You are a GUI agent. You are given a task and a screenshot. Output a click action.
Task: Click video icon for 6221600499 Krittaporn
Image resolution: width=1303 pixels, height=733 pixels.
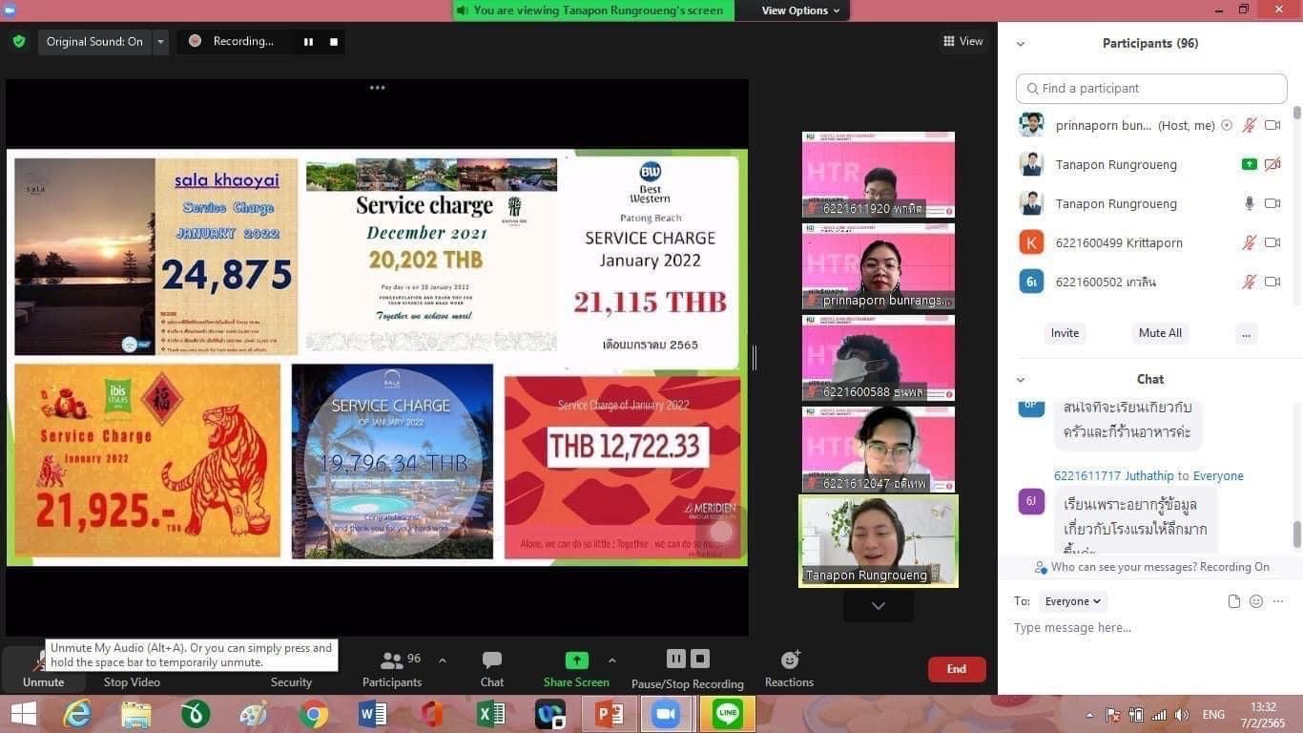(x=1272, y=242)
